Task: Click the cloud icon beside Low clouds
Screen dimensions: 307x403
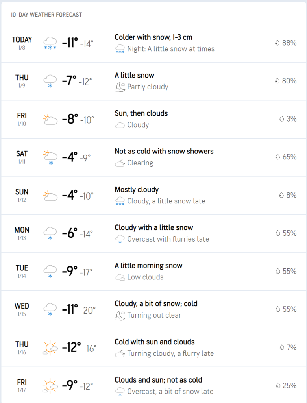Action: [120, 277]
